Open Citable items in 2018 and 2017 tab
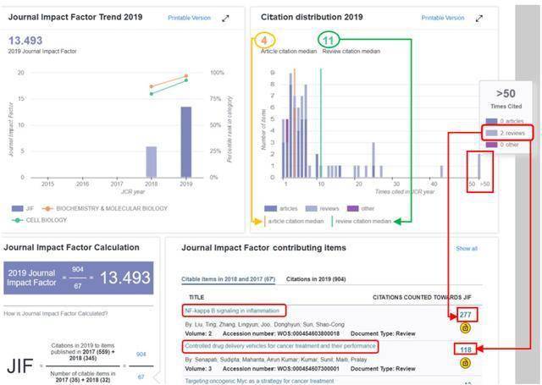The width and height of the screenshot is (542, 385). pyautogui.click(x=229, y=278)
